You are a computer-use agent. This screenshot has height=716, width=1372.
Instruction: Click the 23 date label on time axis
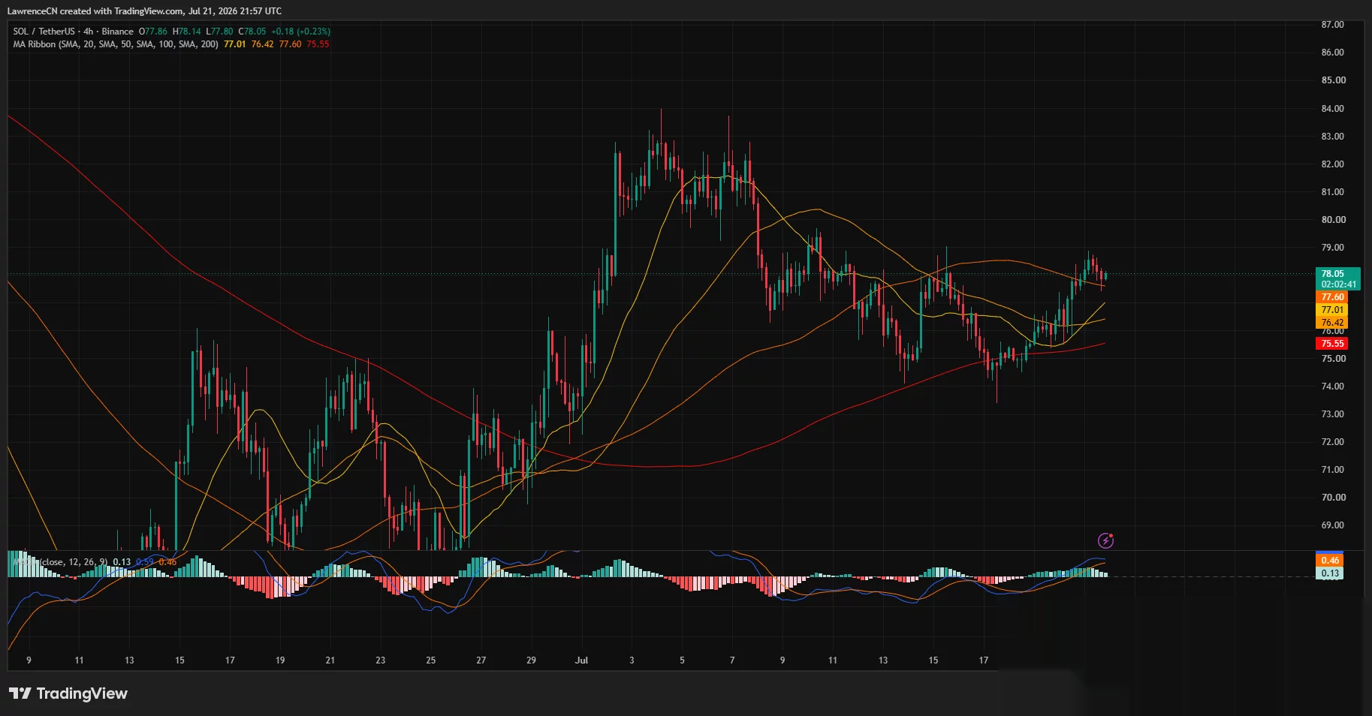coord(381,660)
